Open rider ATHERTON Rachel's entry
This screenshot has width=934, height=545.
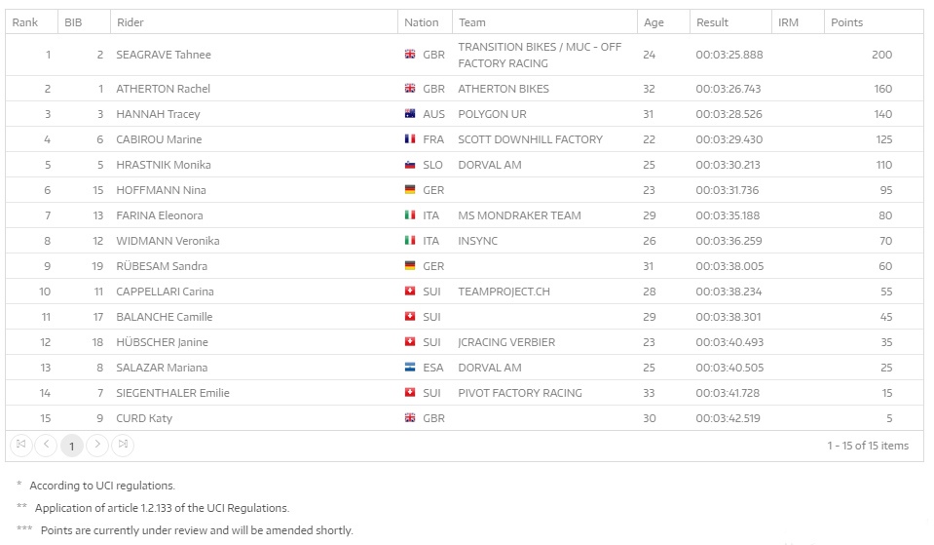(x=163, y=89)
